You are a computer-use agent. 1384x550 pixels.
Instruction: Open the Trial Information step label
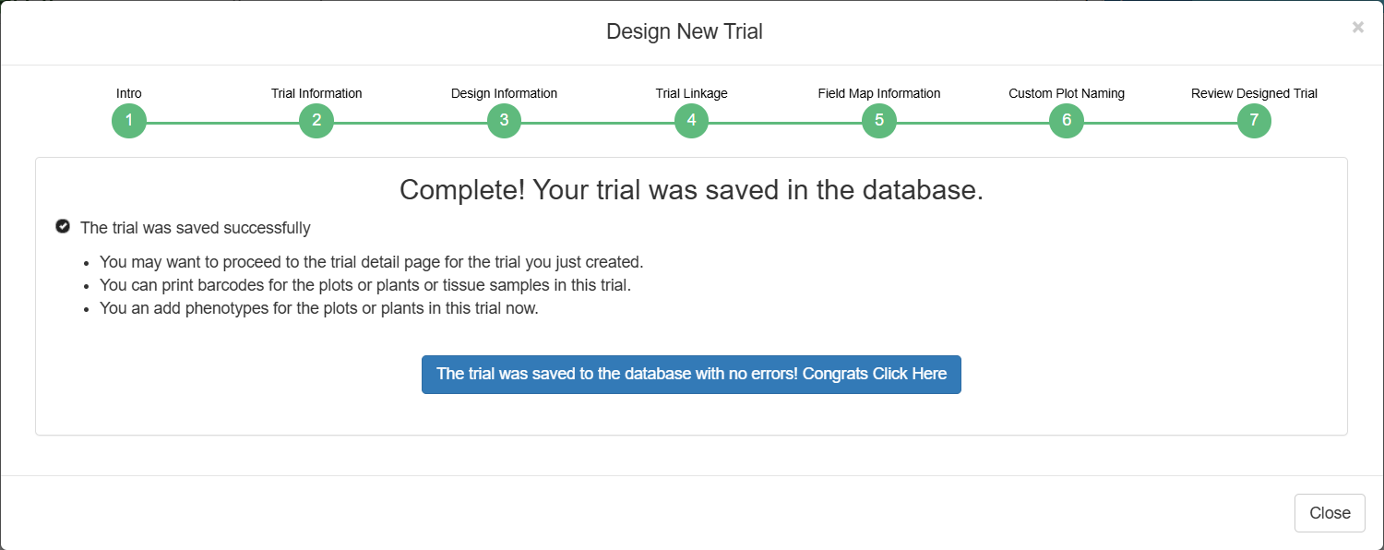(x=316, y=93)
